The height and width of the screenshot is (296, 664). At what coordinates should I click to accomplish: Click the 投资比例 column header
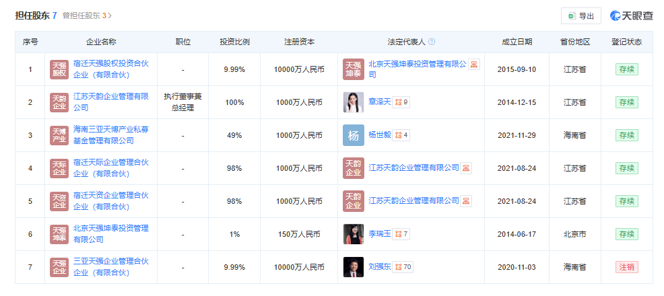click(234, 42)
